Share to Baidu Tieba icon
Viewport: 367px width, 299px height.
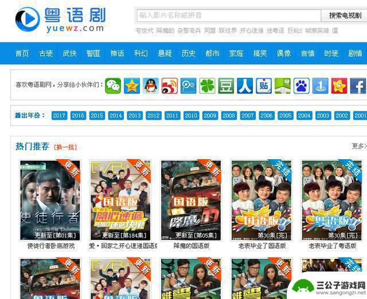pos(264,86)
